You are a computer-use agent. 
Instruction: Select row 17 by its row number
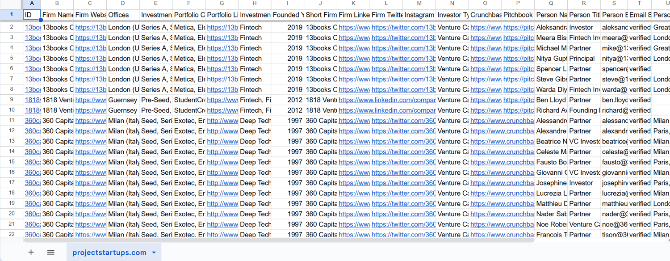[x=12, y=183]
